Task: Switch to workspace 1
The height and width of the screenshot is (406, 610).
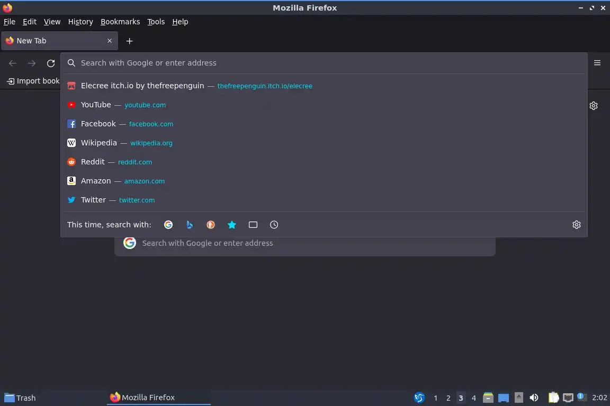Action: (435, 398)
